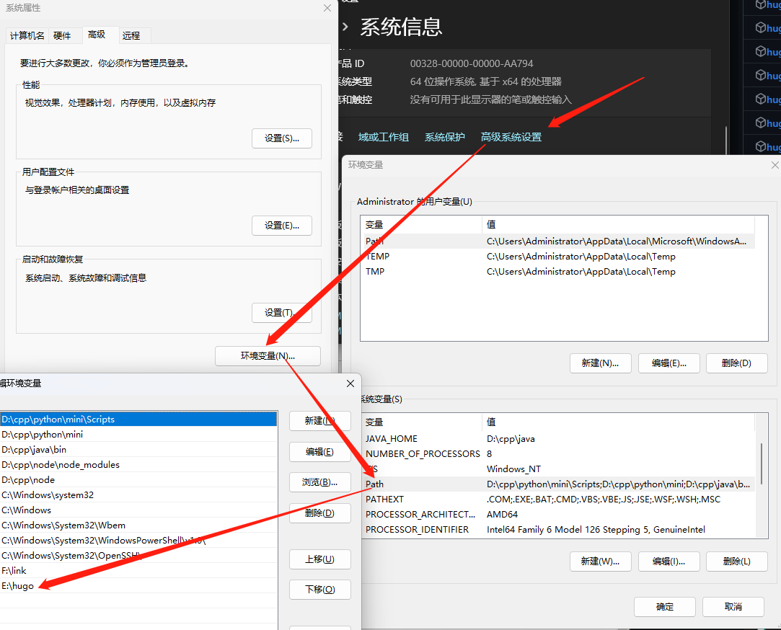This screenshot has height=630, width=781.
Task: Close the 编辑环境变量 dialog with X
Action: (350, 383)
